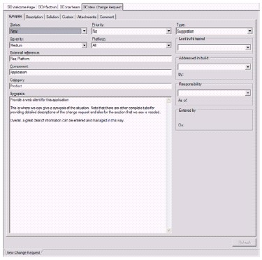Click the 'Overall, a great deal' sentence
The width and height of the screenshot is (262, 260).
[x=67, y=120]
